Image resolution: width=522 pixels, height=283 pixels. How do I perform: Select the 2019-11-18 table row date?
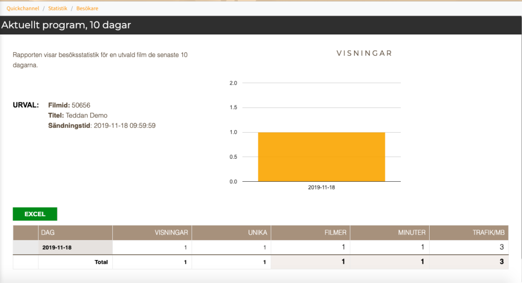point(57,247)
